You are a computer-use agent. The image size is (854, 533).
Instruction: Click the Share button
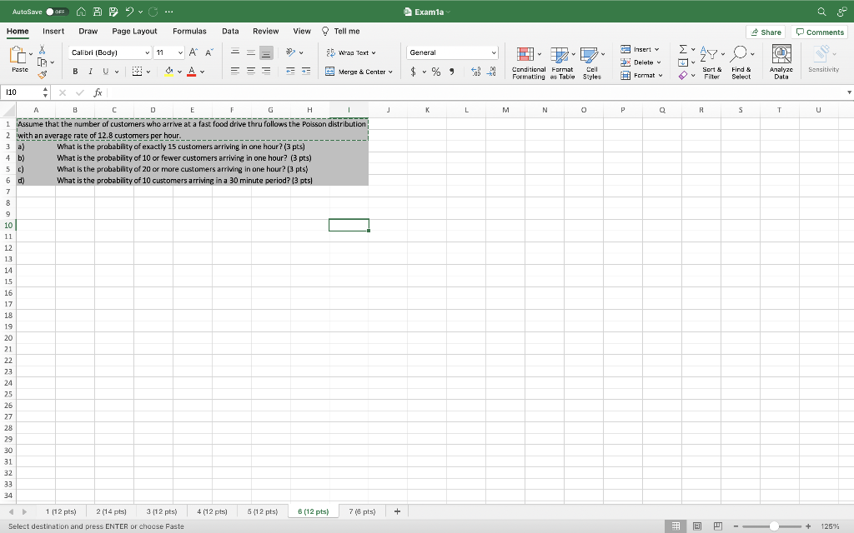point(766,31)
